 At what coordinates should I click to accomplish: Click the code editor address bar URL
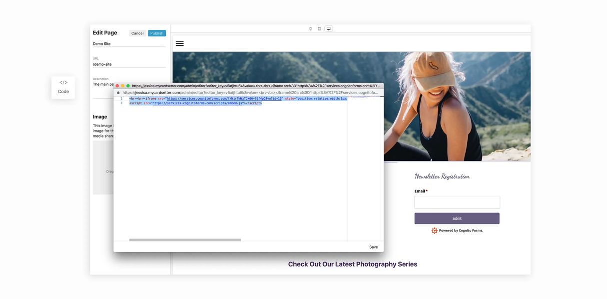coord(250,93)
